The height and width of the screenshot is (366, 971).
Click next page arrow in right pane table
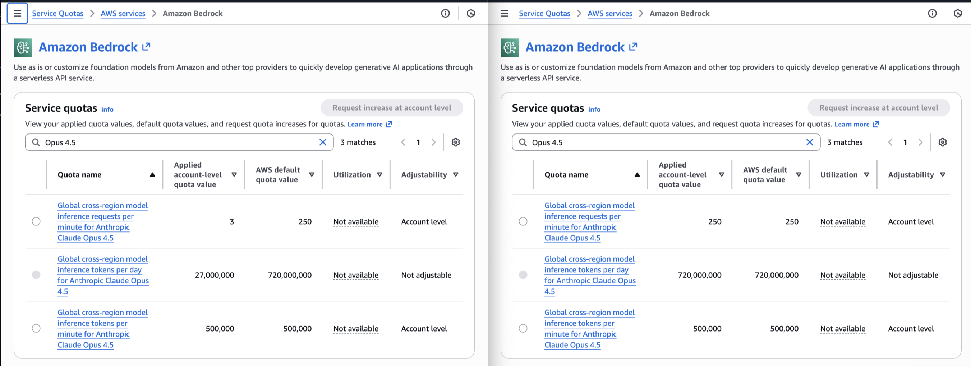[x=920, y=142]
